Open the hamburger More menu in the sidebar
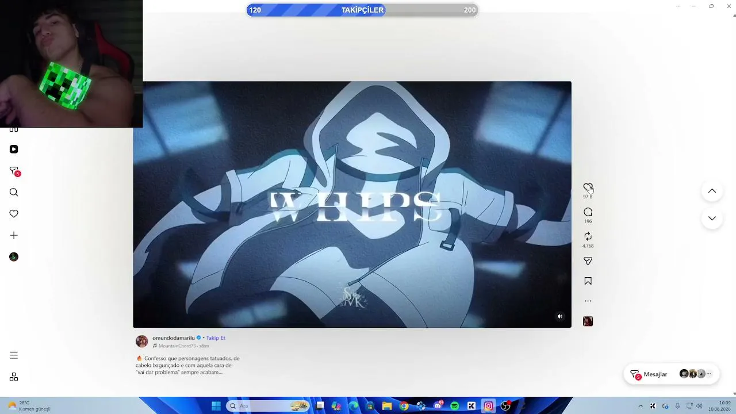The image size is (736, 414). point(14,355)
